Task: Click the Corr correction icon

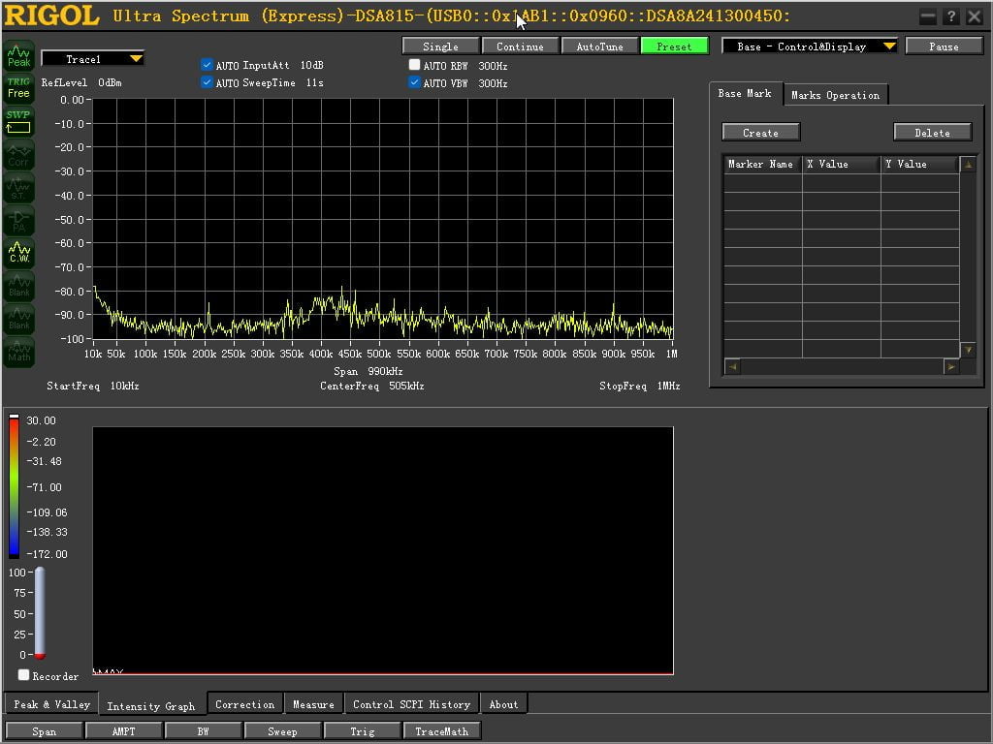Action: 19,155
